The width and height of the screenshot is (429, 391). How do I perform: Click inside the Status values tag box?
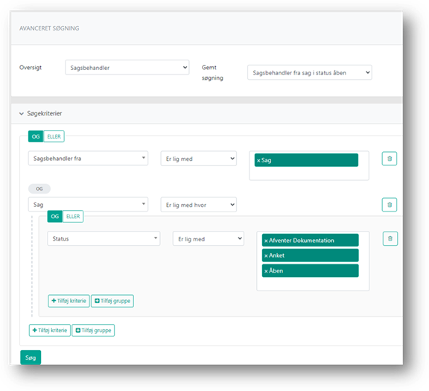(x=313, y=284)
